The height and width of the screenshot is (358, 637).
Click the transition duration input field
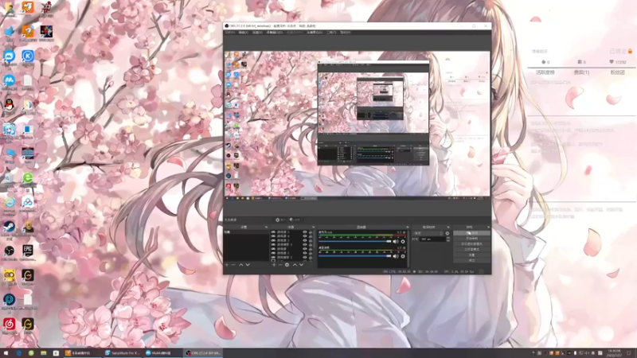[432, 239]
